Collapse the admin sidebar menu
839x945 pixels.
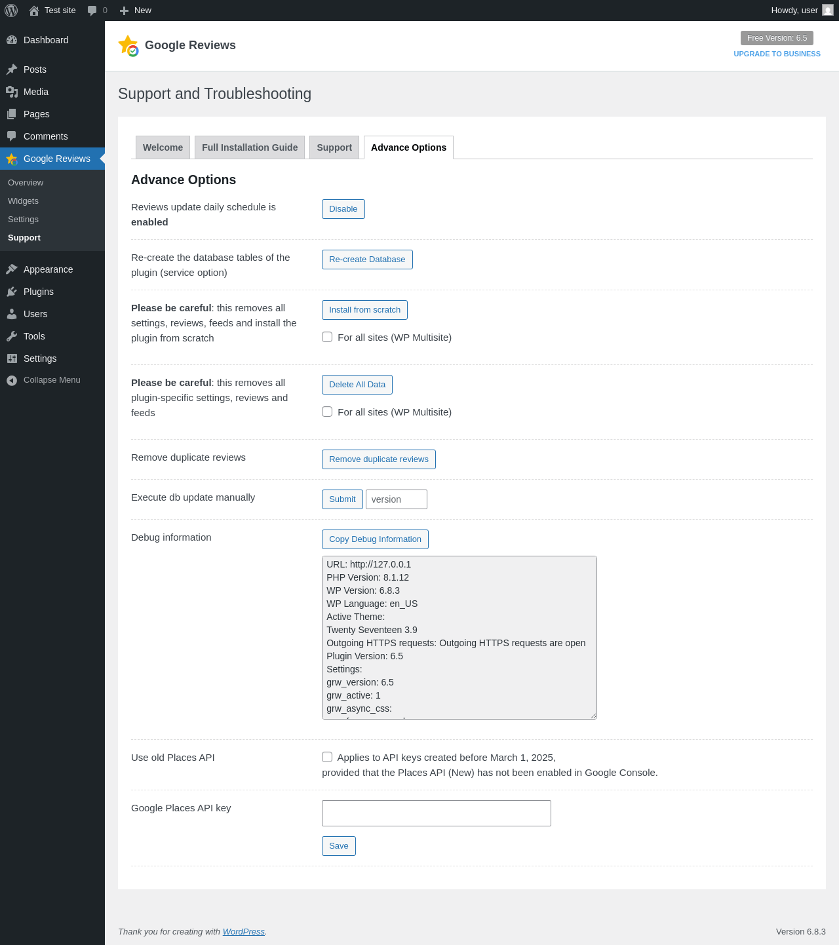pyautogui.click(x=43, y=380)
